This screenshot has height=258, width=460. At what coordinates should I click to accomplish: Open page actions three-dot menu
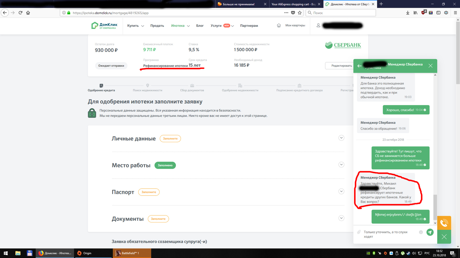286,13
